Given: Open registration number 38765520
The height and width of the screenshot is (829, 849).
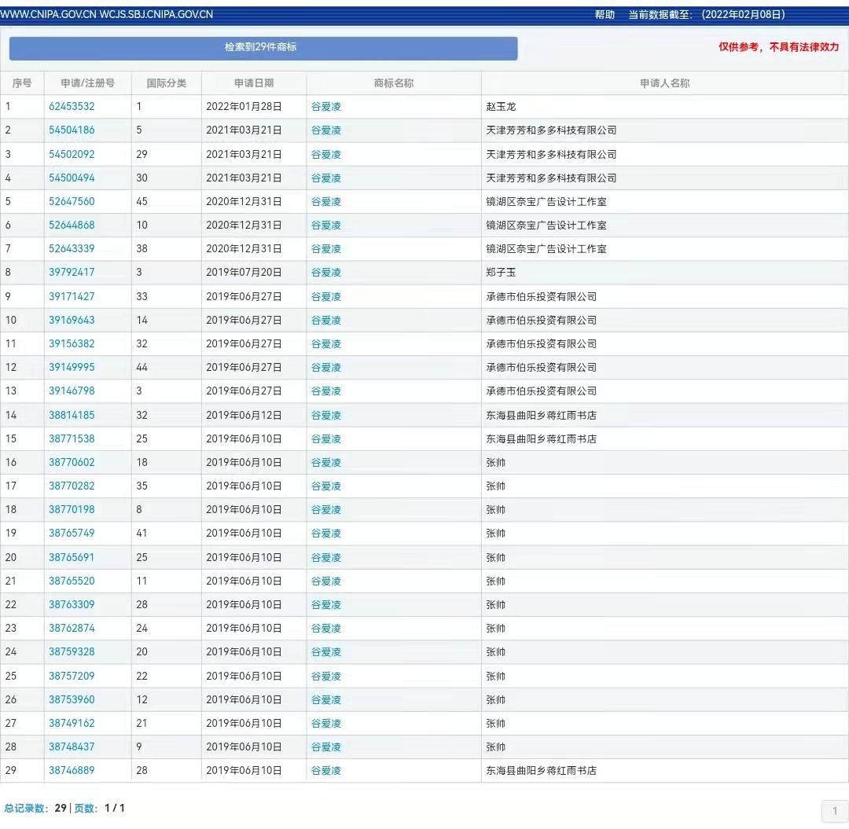Looking at the screenshot, I should tap(72, 581).
